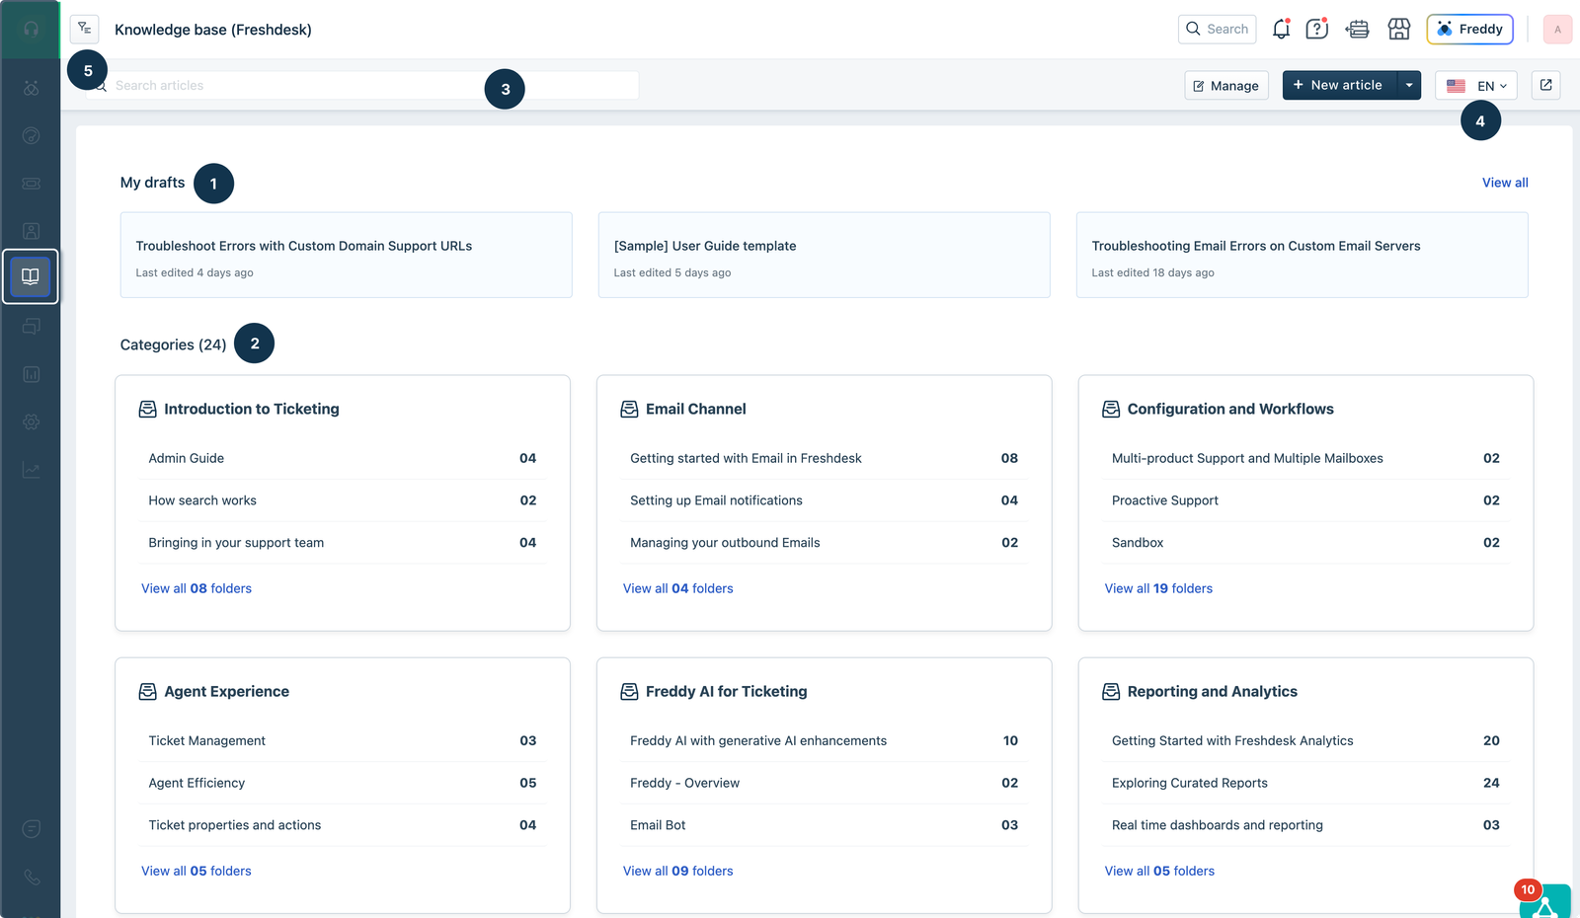Click the Reporting and Analytics category icon

click(1111, 692)
